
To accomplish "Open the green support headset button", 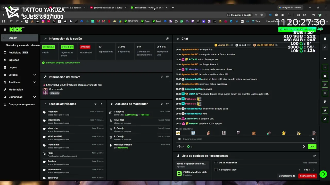I will [x=323, y=174].
